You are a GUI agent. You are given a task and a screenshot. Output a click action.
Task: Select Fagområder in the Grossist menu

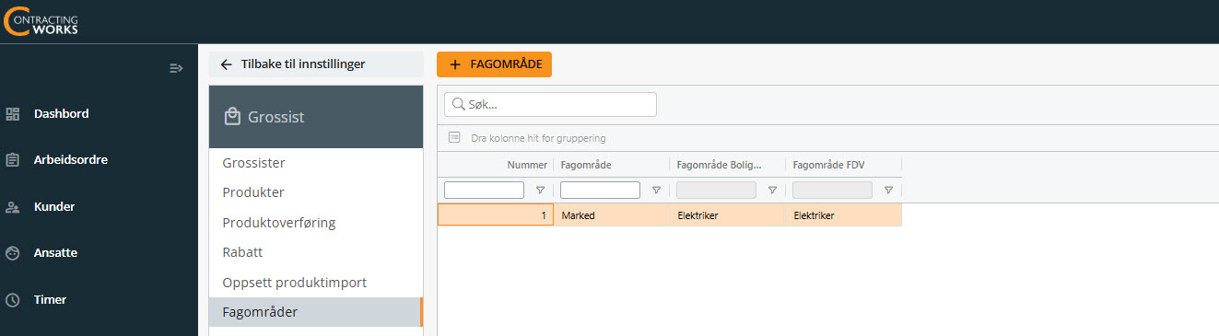[315, 312]
